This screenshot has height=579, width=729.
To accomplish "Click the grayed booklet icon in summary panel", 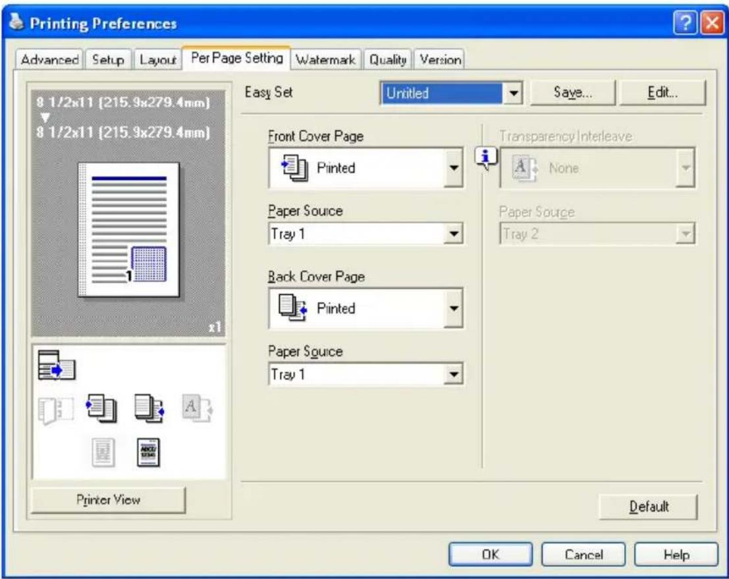I will point(56,410).
